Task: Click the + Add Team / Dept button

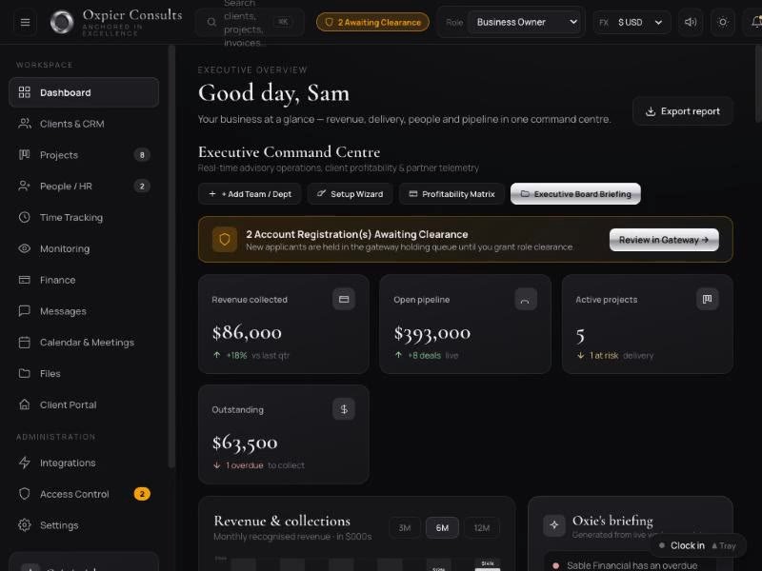Action: click(250, 194)
